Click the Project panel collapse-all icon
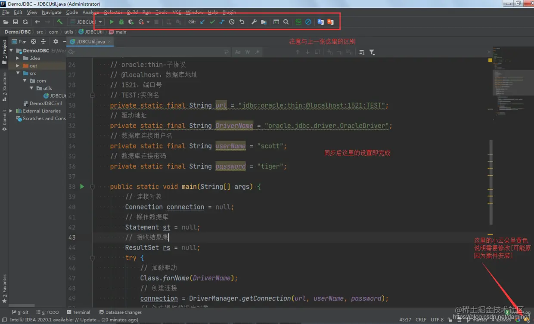 (43, 42)
